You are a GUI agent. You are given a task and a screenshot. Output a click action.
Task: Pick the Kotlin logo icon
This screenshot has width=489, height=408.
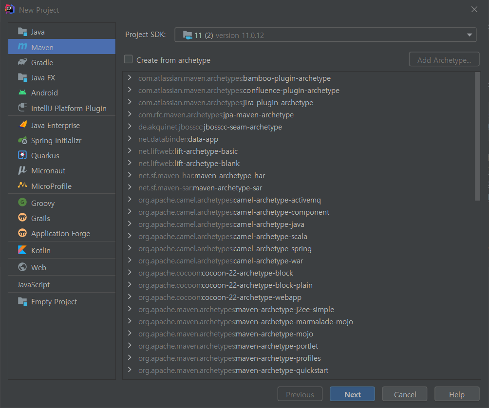click(22, 250)
